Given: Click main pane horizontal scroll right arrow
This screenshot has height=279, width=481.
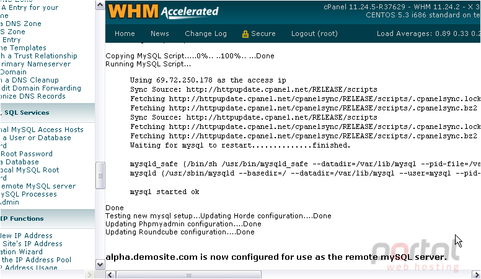Looking at the screenshot, I should coord(476,275).
